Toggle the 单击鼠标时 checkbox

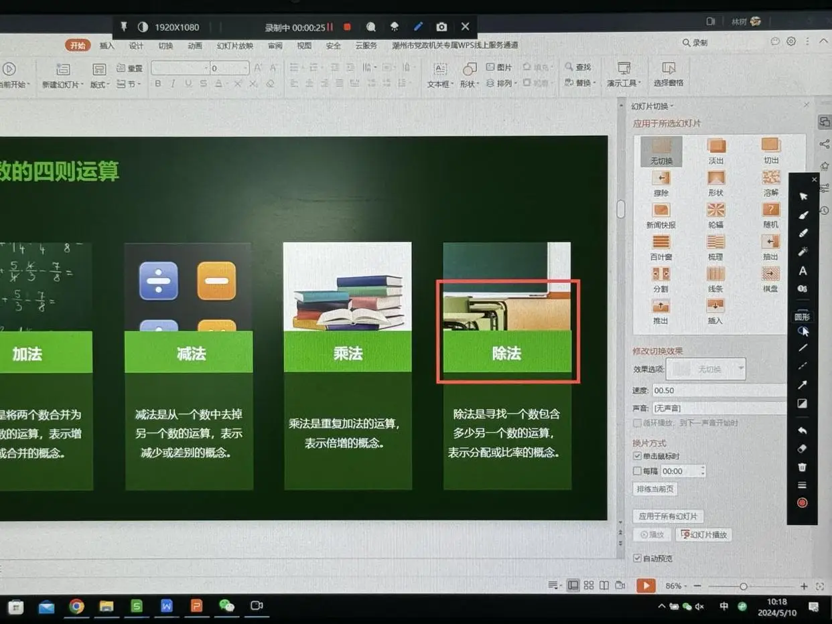tap(637, 456)
